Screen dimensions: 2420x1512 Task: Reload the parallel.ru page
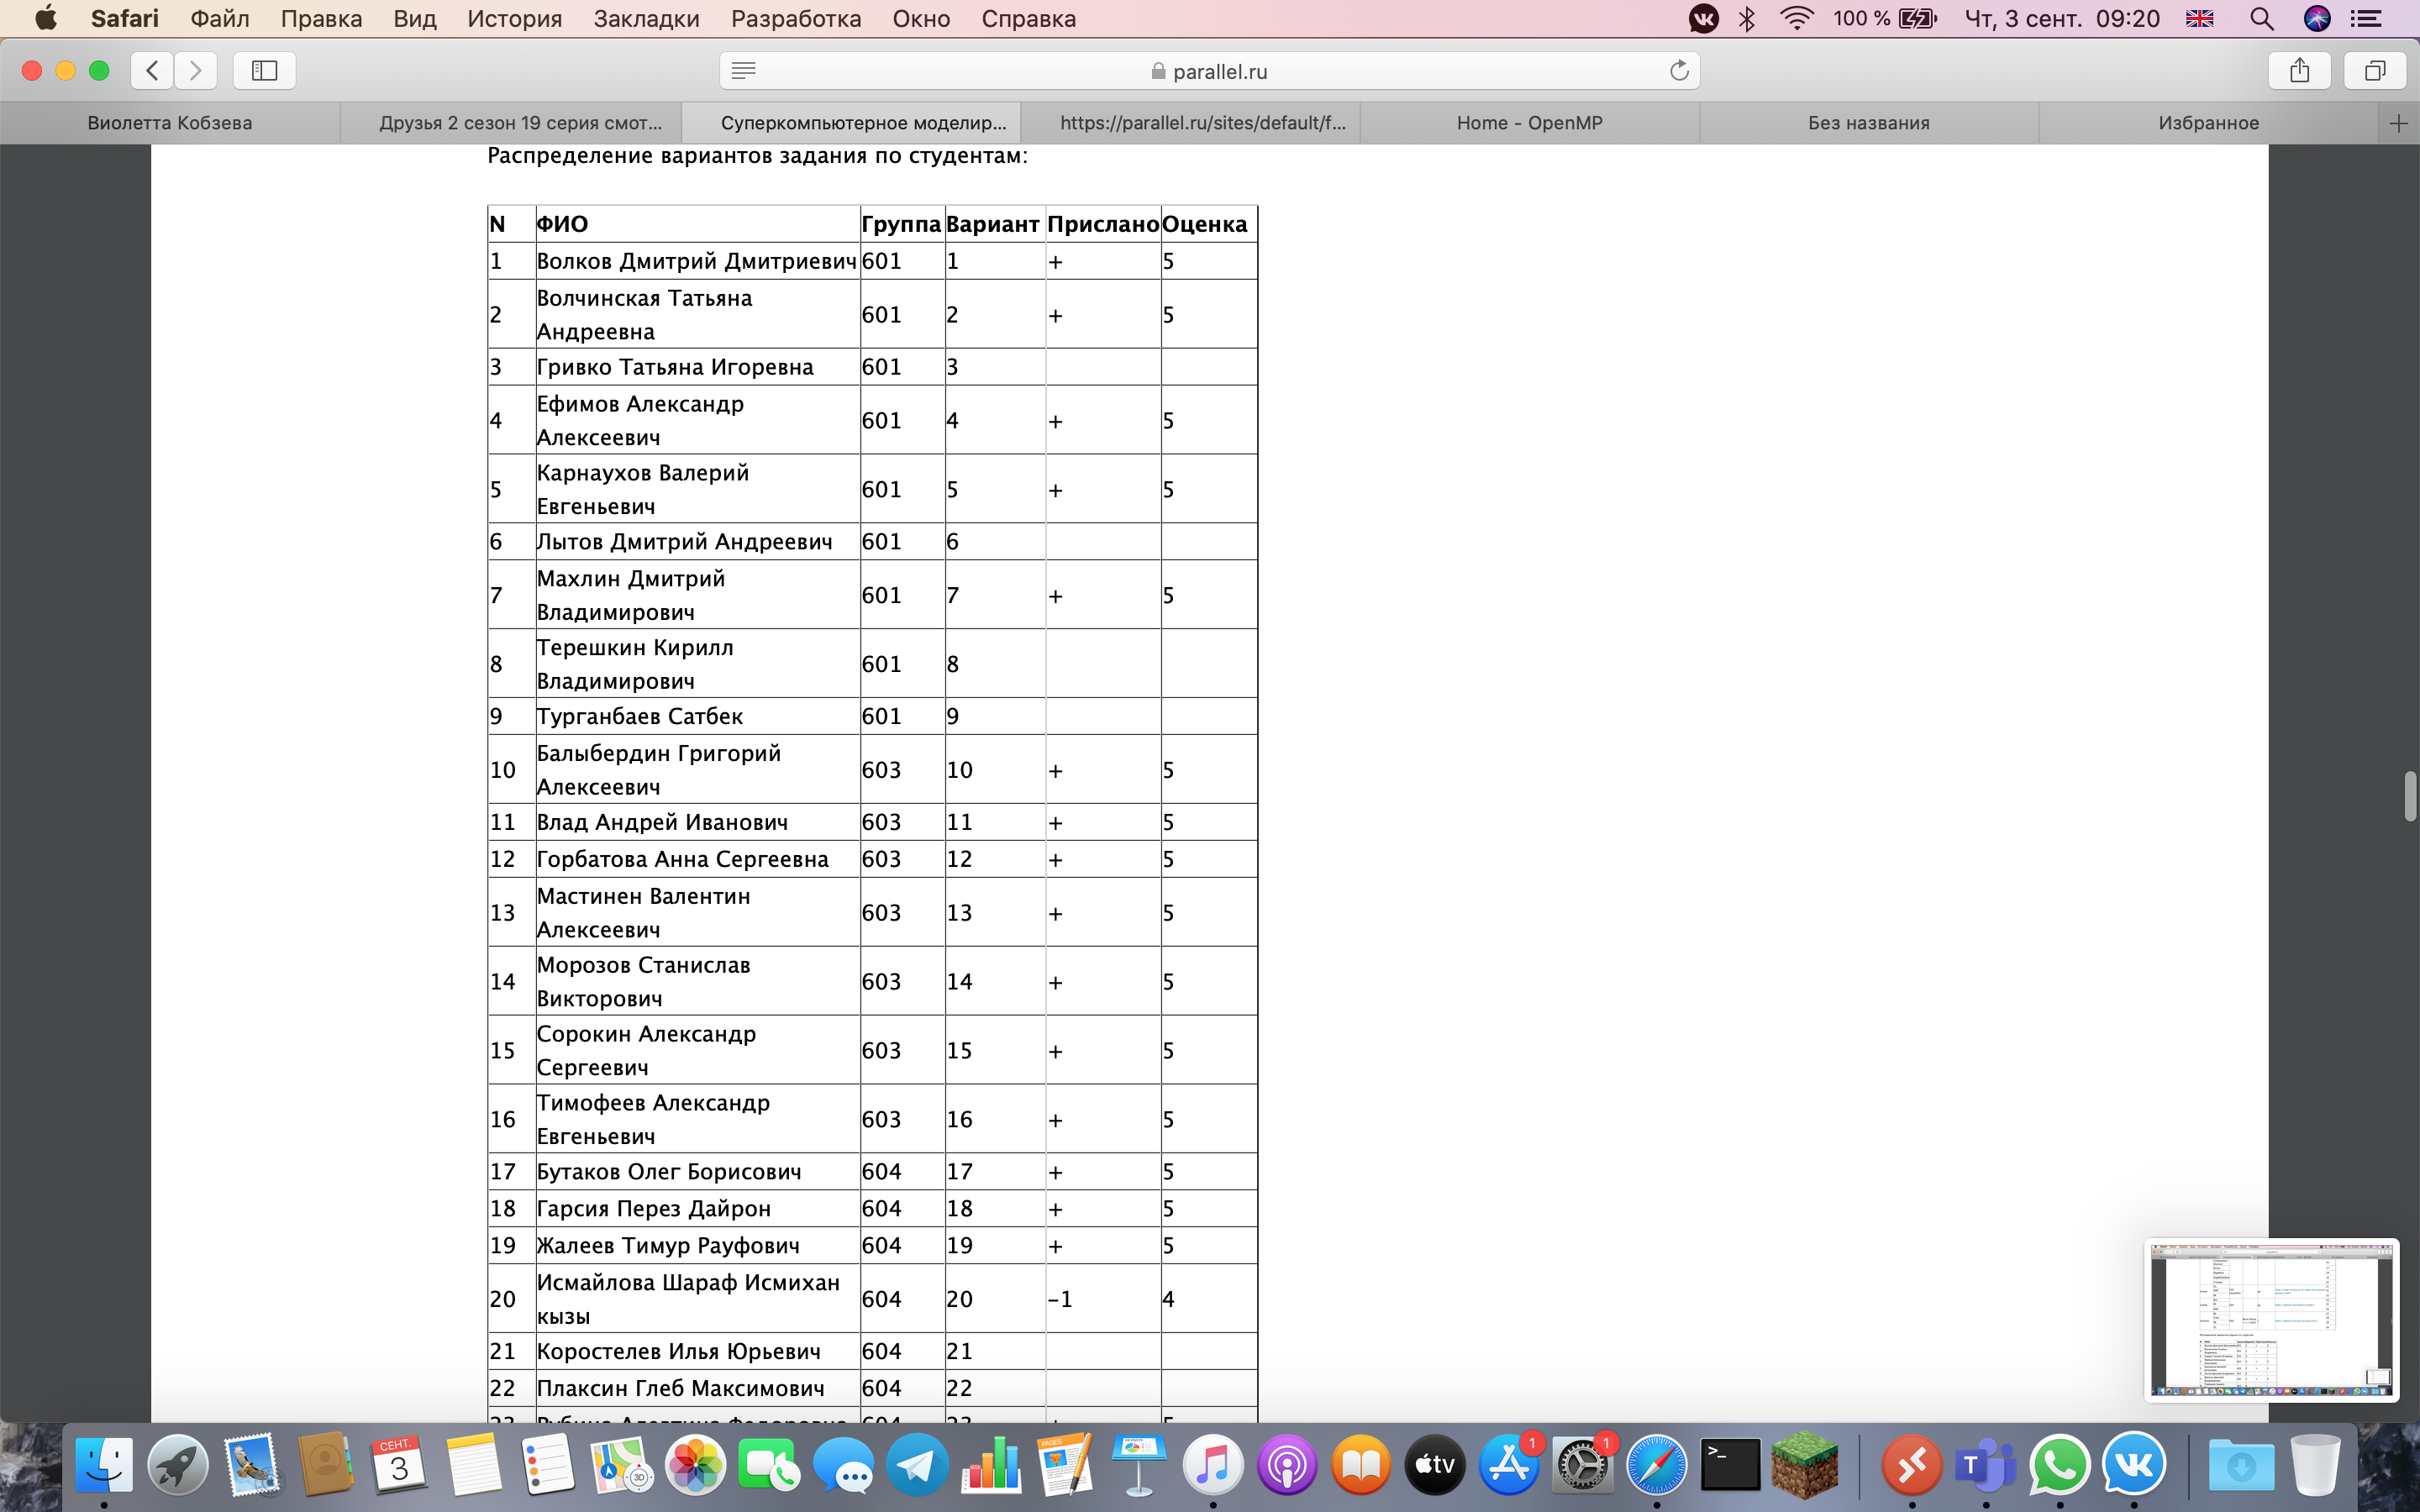(1679, 70)
